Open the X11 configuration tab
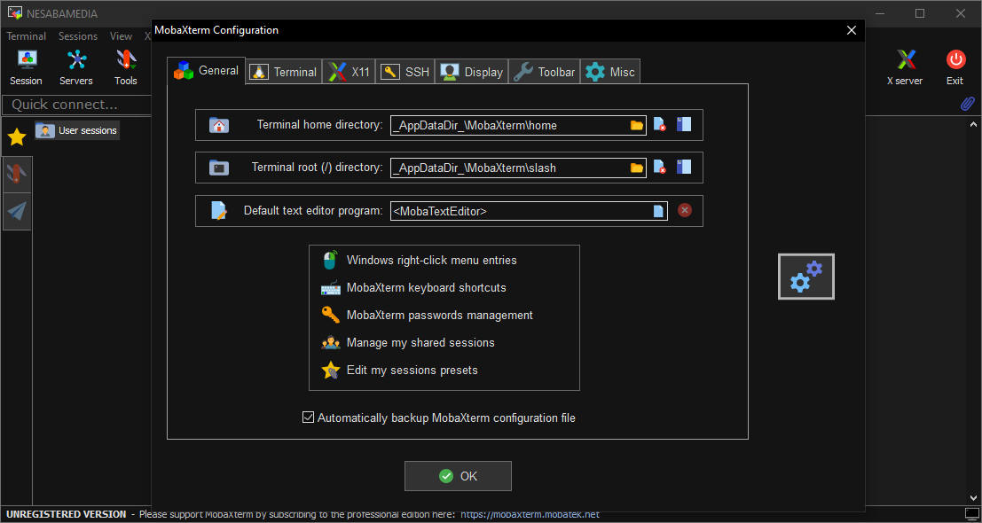Image resolution: width=982 pixels, height=523 pixels. (349, 72)
